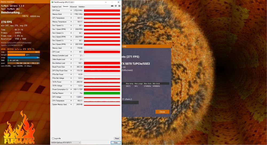The image size is (267, 145).
Task: Open the PerfCap Reason dropdown
Action: click(x=71, y=93)
